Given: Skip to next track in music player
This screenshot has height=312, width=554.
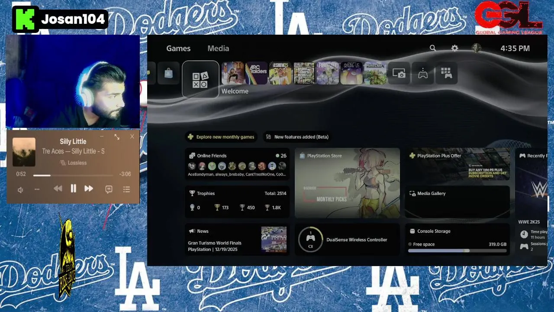Looking at the screenshot, I should pyautogui.click(x=89, y=188).
